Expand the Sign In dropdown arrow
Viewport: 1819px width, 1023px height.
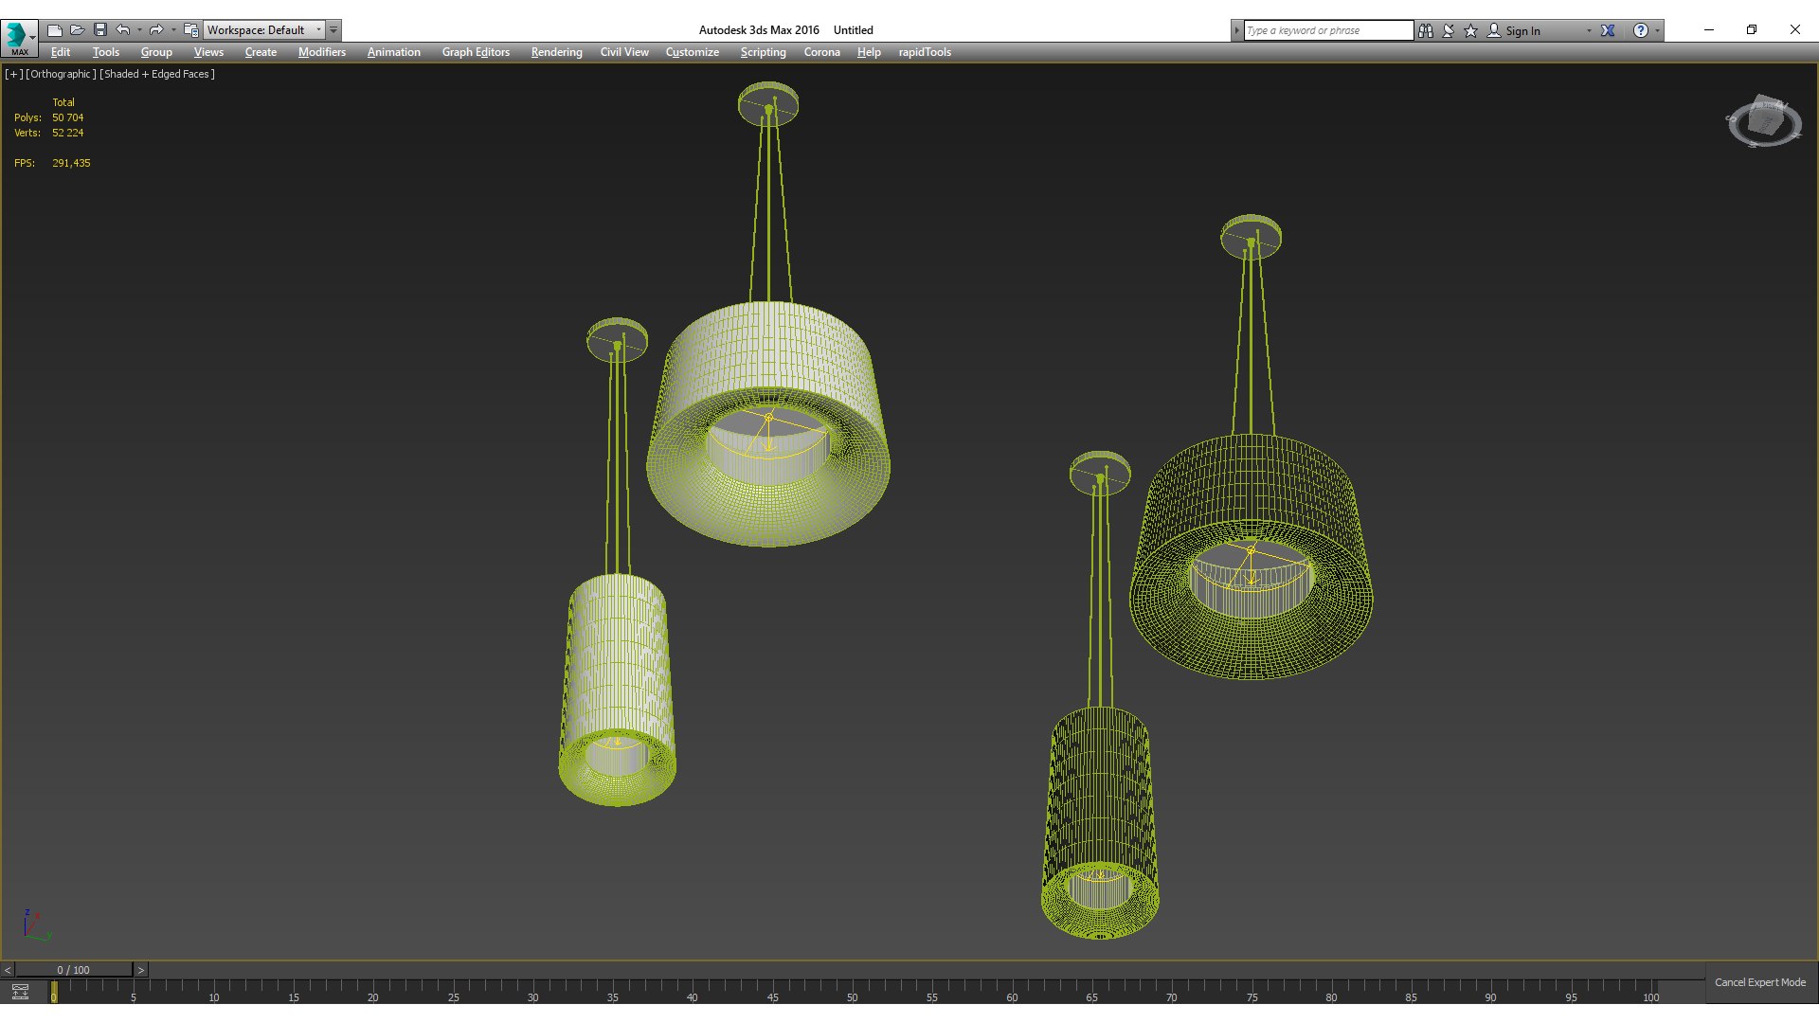click(1589, 30)
